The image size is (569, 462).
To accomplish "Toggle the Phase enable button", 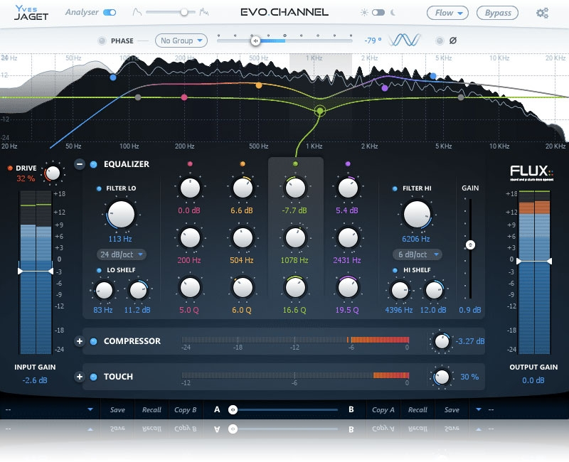I will click(x=102, y=41).
